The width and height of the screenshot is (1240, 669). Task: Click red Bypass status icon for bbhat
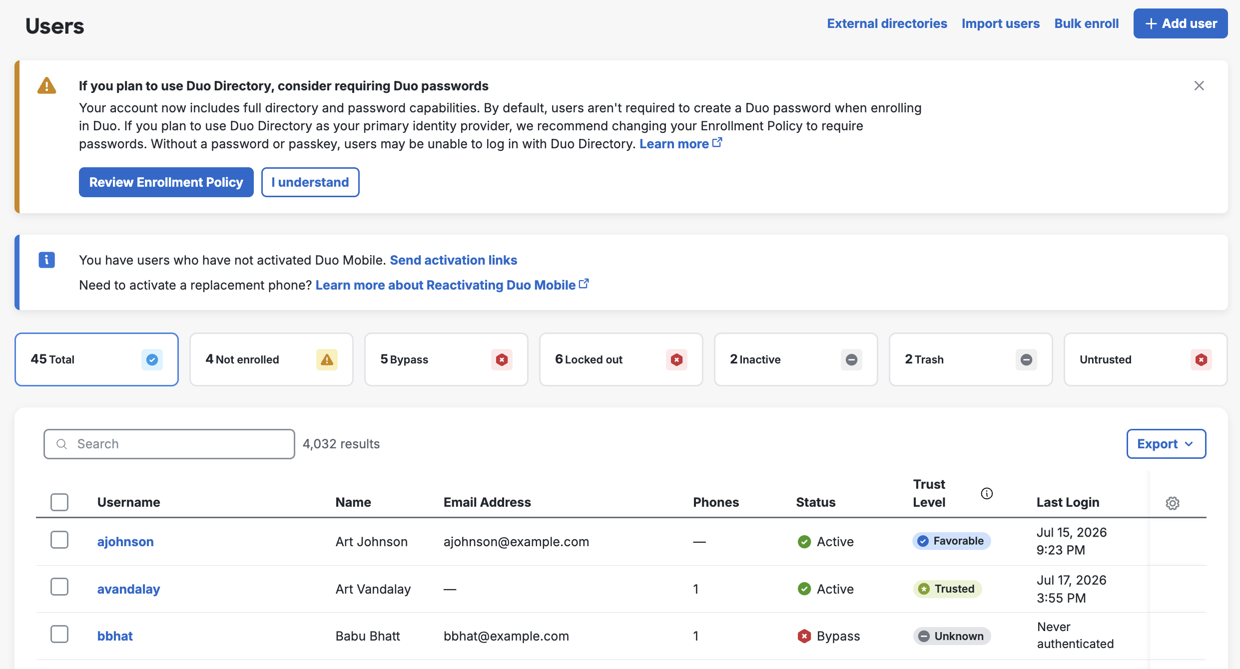click(x=804, y=636)
